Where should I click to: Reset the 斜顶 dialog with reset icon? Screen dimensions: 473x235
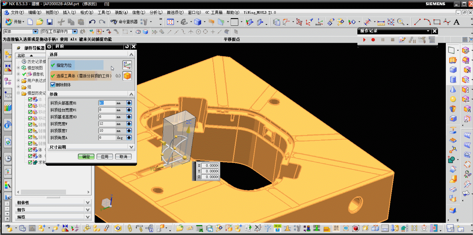(x=127, y=46)
